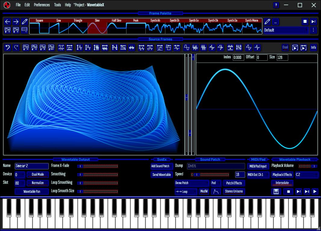
Task: Click the right arrow icon in Frame Palette
Action: click(x=16, y=21)
